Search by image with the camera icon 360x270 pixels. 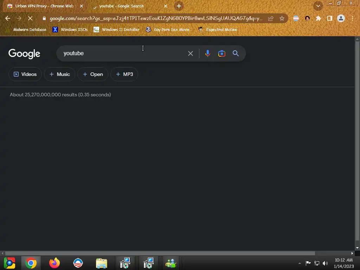coord(221,53)
